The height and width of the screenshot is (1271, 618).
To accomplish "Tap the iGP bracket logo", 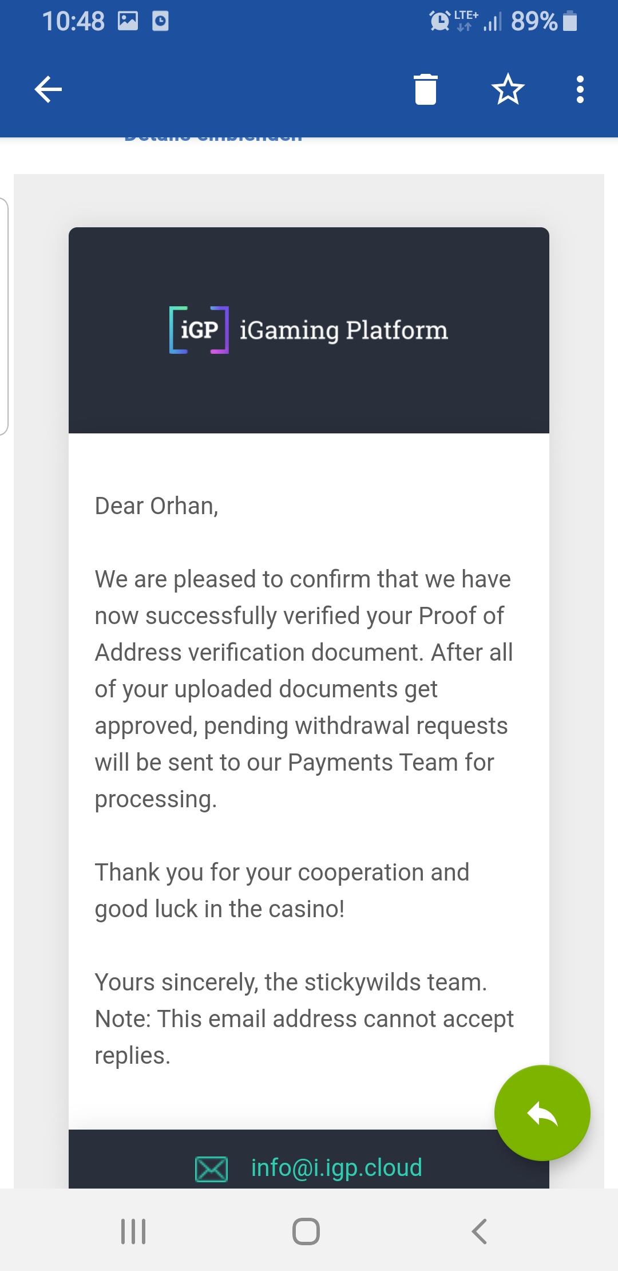I will (199, 330).
